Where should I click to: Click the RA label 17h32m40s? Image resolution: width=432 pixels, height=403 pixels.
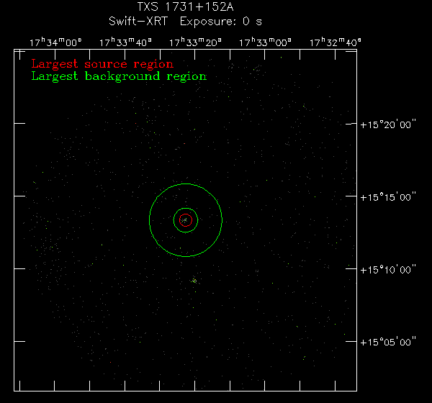[x=335, y=42]
